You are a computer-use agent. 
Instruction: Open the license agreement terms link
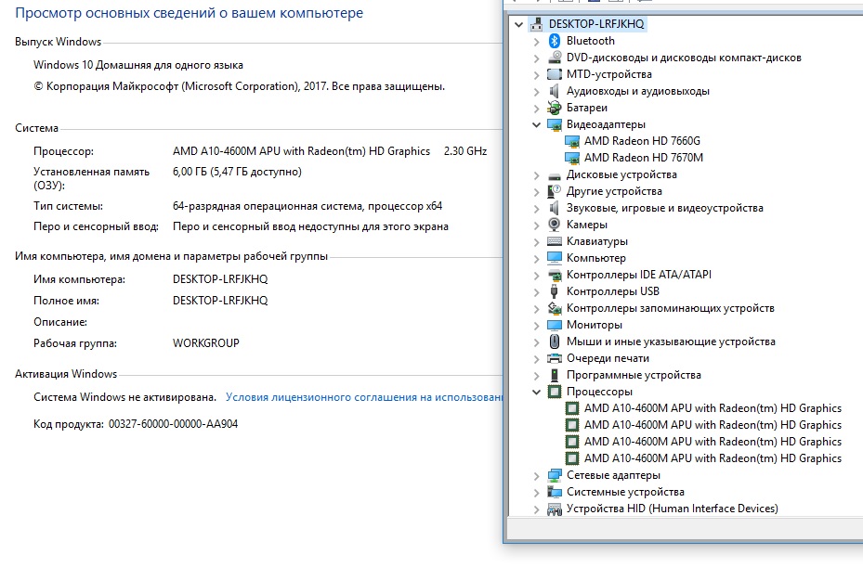click(363, 397)
